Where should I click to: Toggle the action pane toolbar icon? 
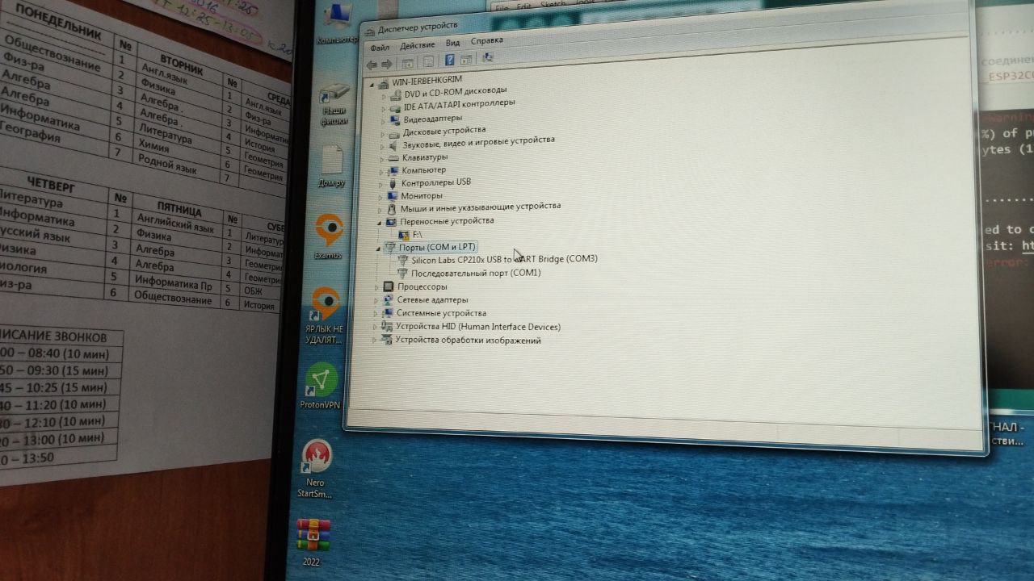pos(465,60)
